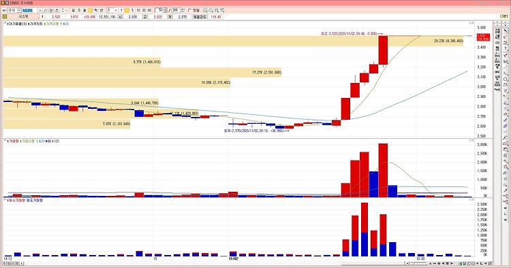The height and width of the screenshot is (268, 511).
Task: Click the 17.27% volume profile label
Action: pyautogui.click(x=266, y=72)
